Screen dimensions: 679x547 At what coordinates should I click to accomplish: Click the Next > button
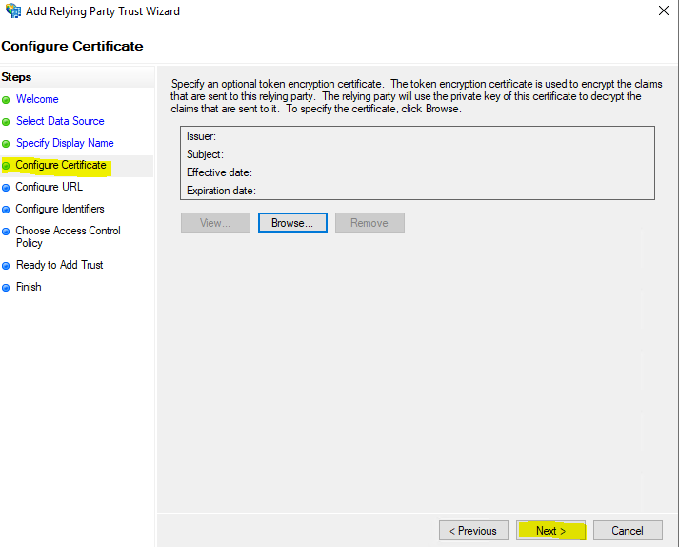[550, 531]
